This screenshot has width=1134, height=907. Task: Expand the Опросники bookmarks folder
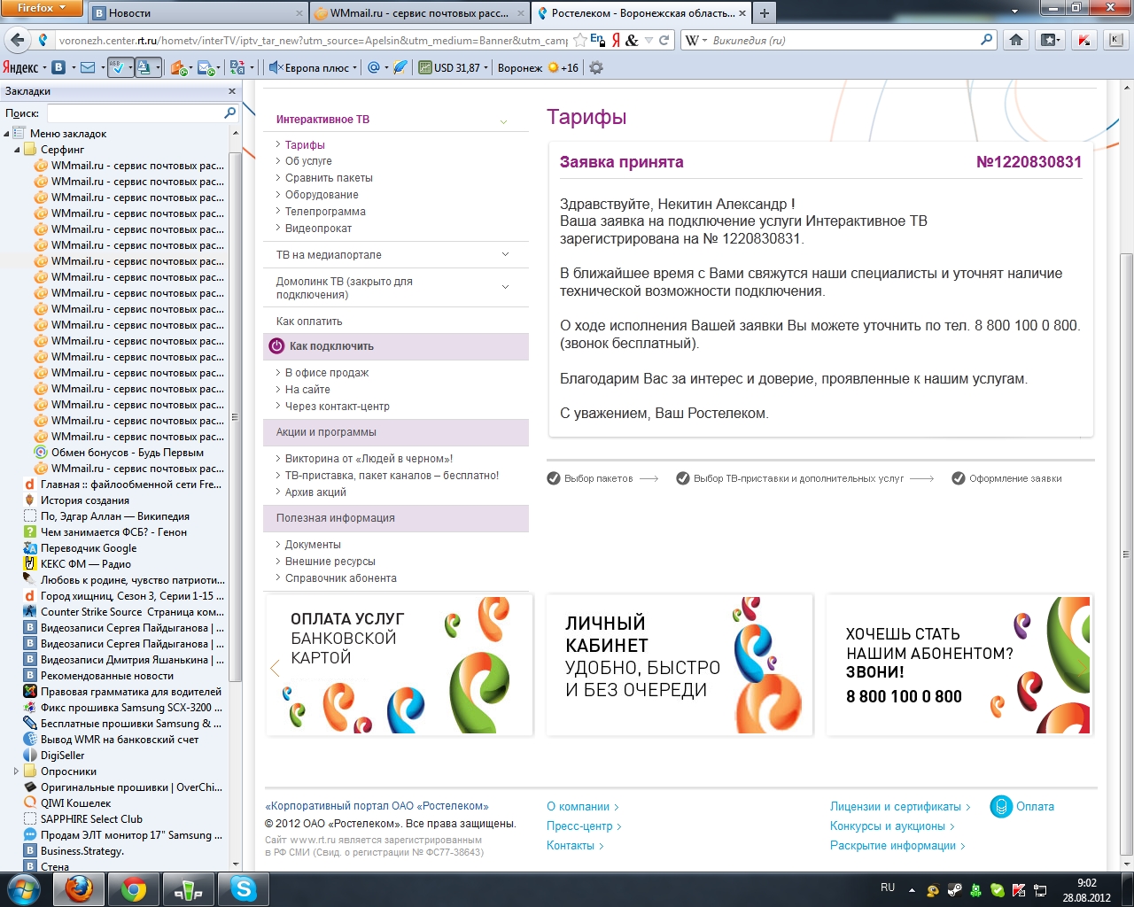pyautogui.click(x=17, y=771)
